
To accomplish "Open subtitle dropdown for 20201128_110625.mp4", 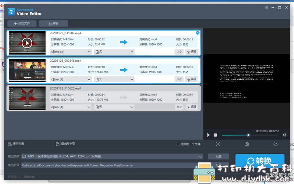I will click(x=114, y=107).
